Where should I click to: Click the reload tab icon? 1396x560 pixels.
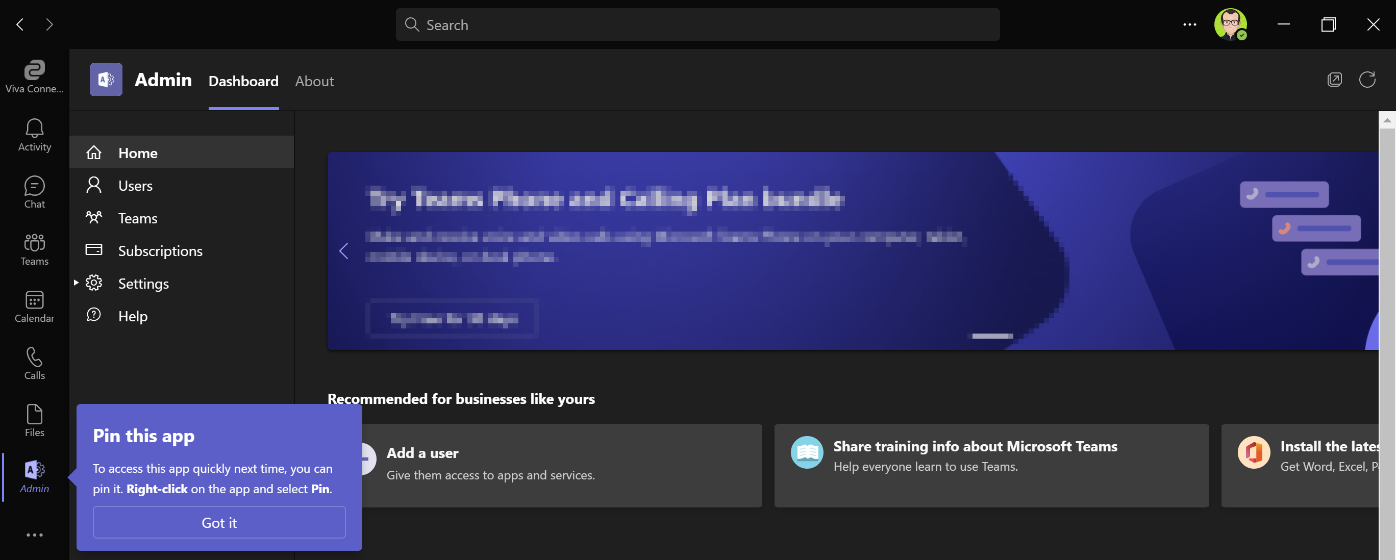[1367, 80]
